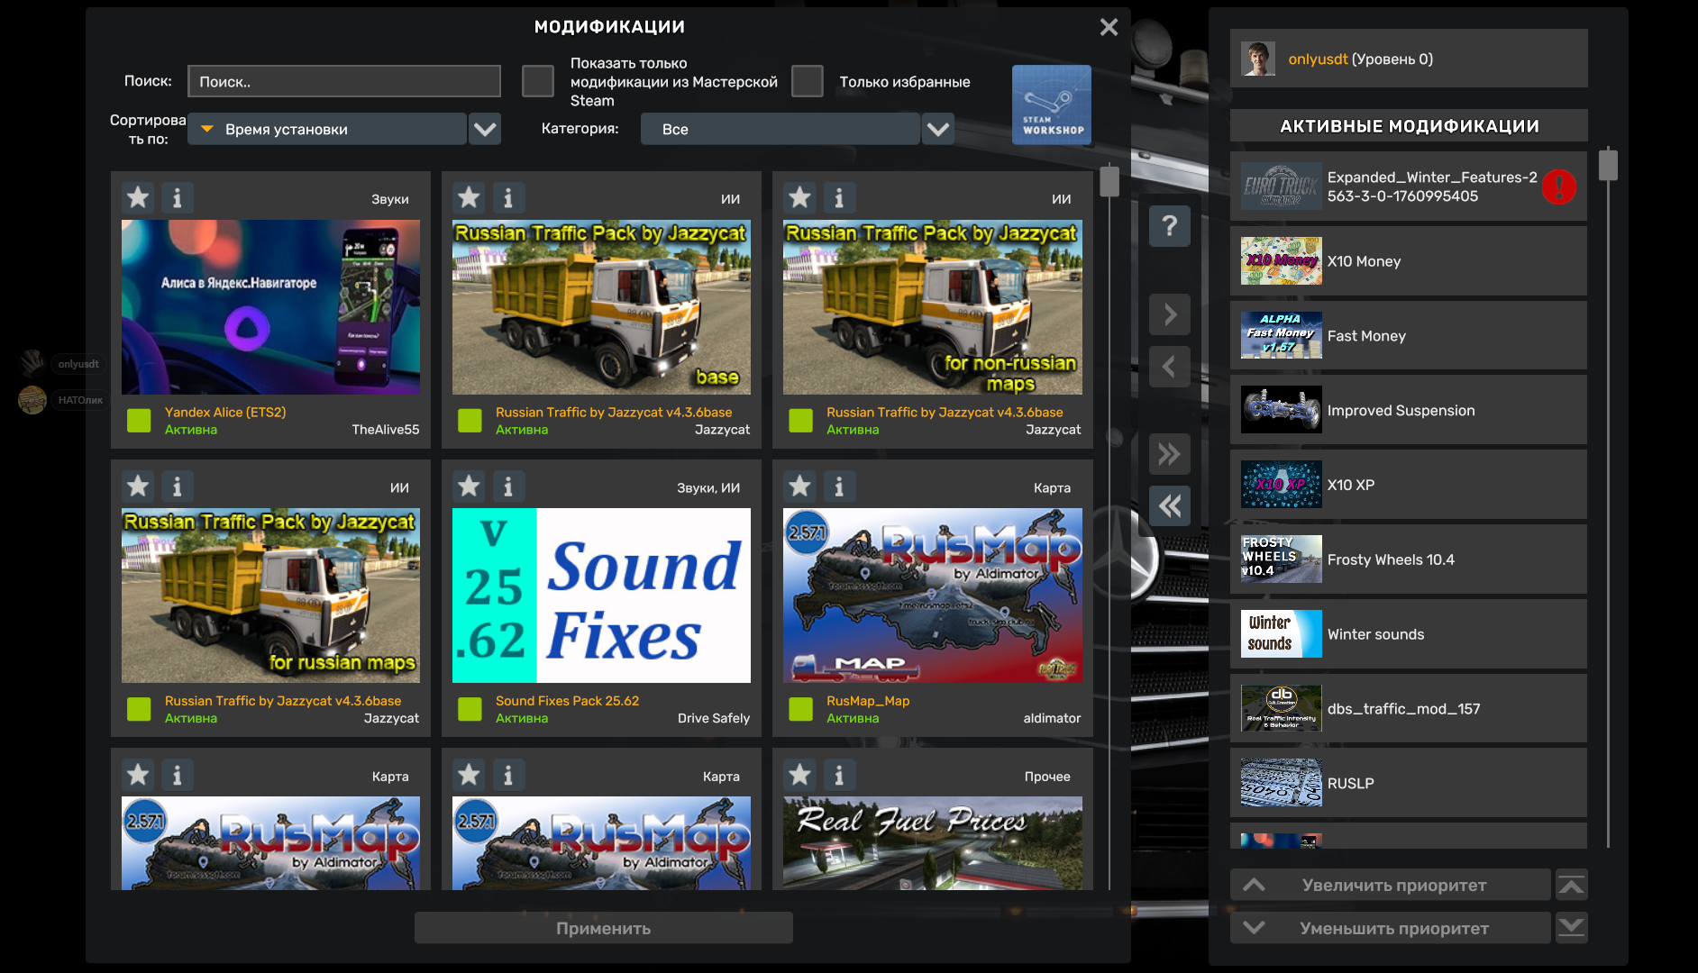The width and height of the screenshot is (1698, 973).
Task: Enable Steam Workshop only mods checkbox
Action: (x=538, y=81)
